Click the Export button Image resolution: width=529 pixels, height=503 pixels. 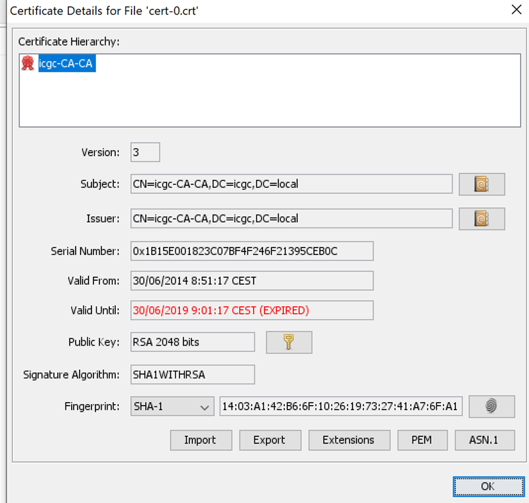pos(270,440)
